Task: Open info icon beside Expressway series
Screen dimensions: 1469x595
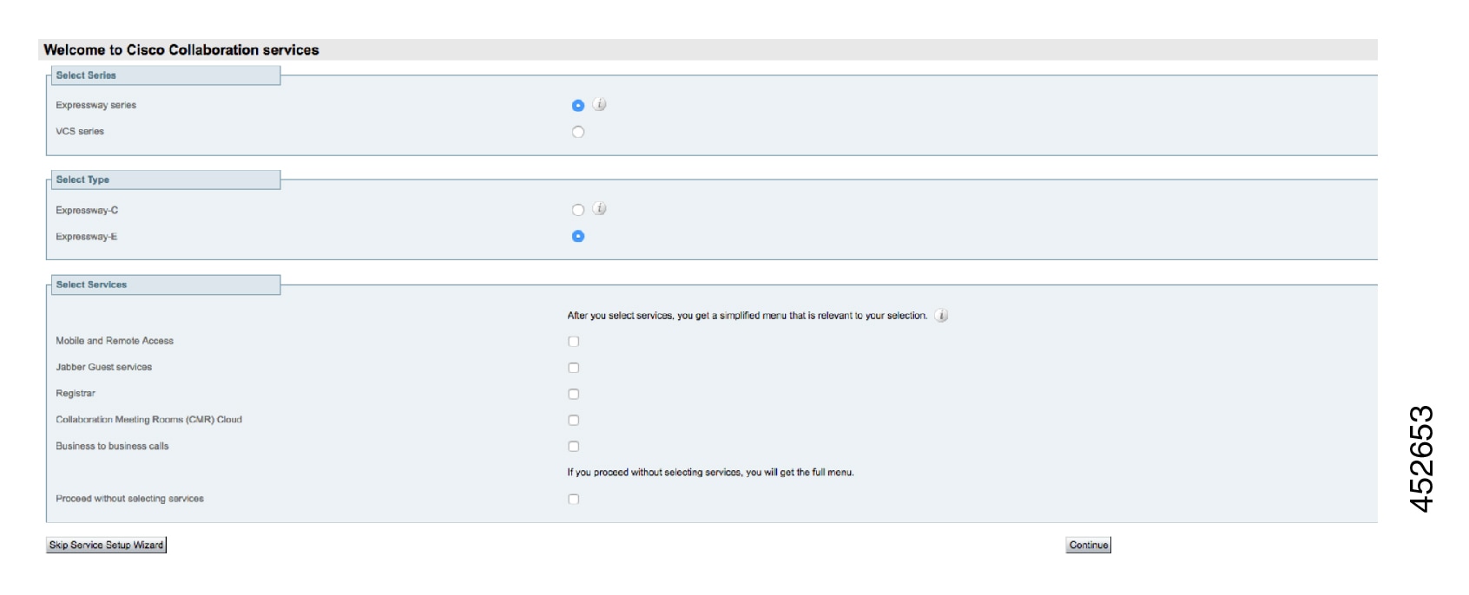Action: tap(599, 104)
